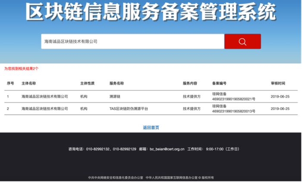Select the 审核时间 column header
This screenshot has width=302, height=182.
(x=278, y=83)
